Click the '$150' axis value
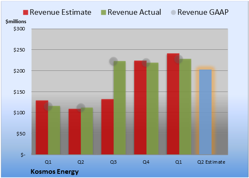Viewport: 249px width, 178px height. [19, 92]
